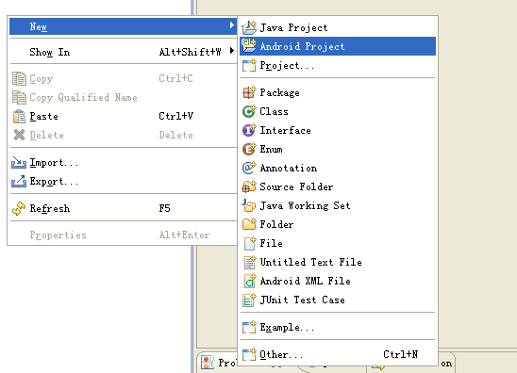Viewport: 517px width, 373px height.
Task: Click the Other... wizard icon
Action: coord(249,354)
